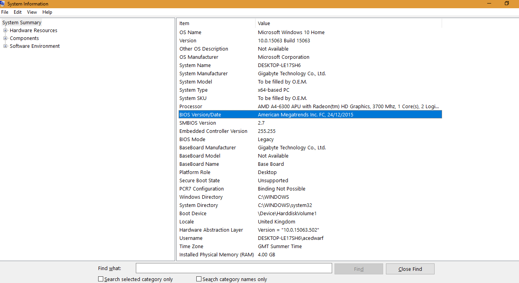
Task: Select the System SKU row
Action: point(309,98)
